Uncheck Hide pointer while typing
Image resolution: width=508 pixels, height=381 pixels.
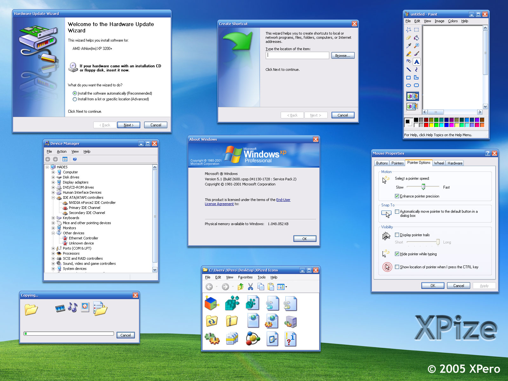[x=397, y=254]
